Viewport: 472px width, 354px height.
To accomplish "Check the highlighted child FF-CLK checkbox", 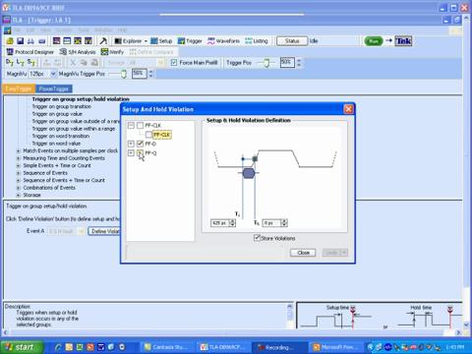I will click(148, 135).
